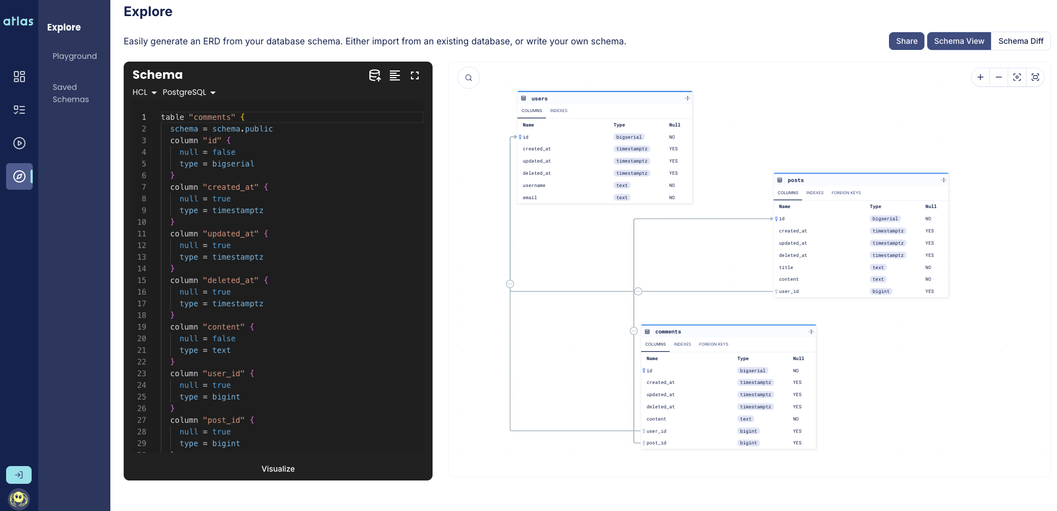Click the Share button
Image resolution: width=1057 pixels, height=511 pixels.
[x=906, y=41]
